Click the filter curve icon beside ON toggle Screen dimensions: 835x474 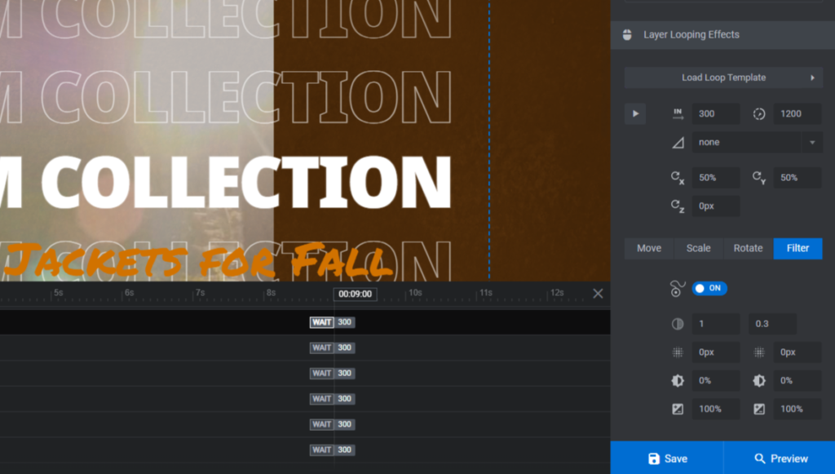coord(678,288)
